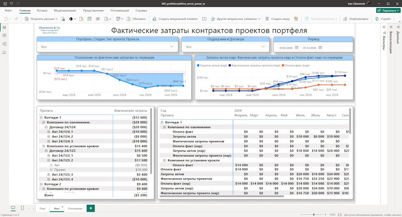
Task: Click the start date field 01.02.2024
Action: 286,48
